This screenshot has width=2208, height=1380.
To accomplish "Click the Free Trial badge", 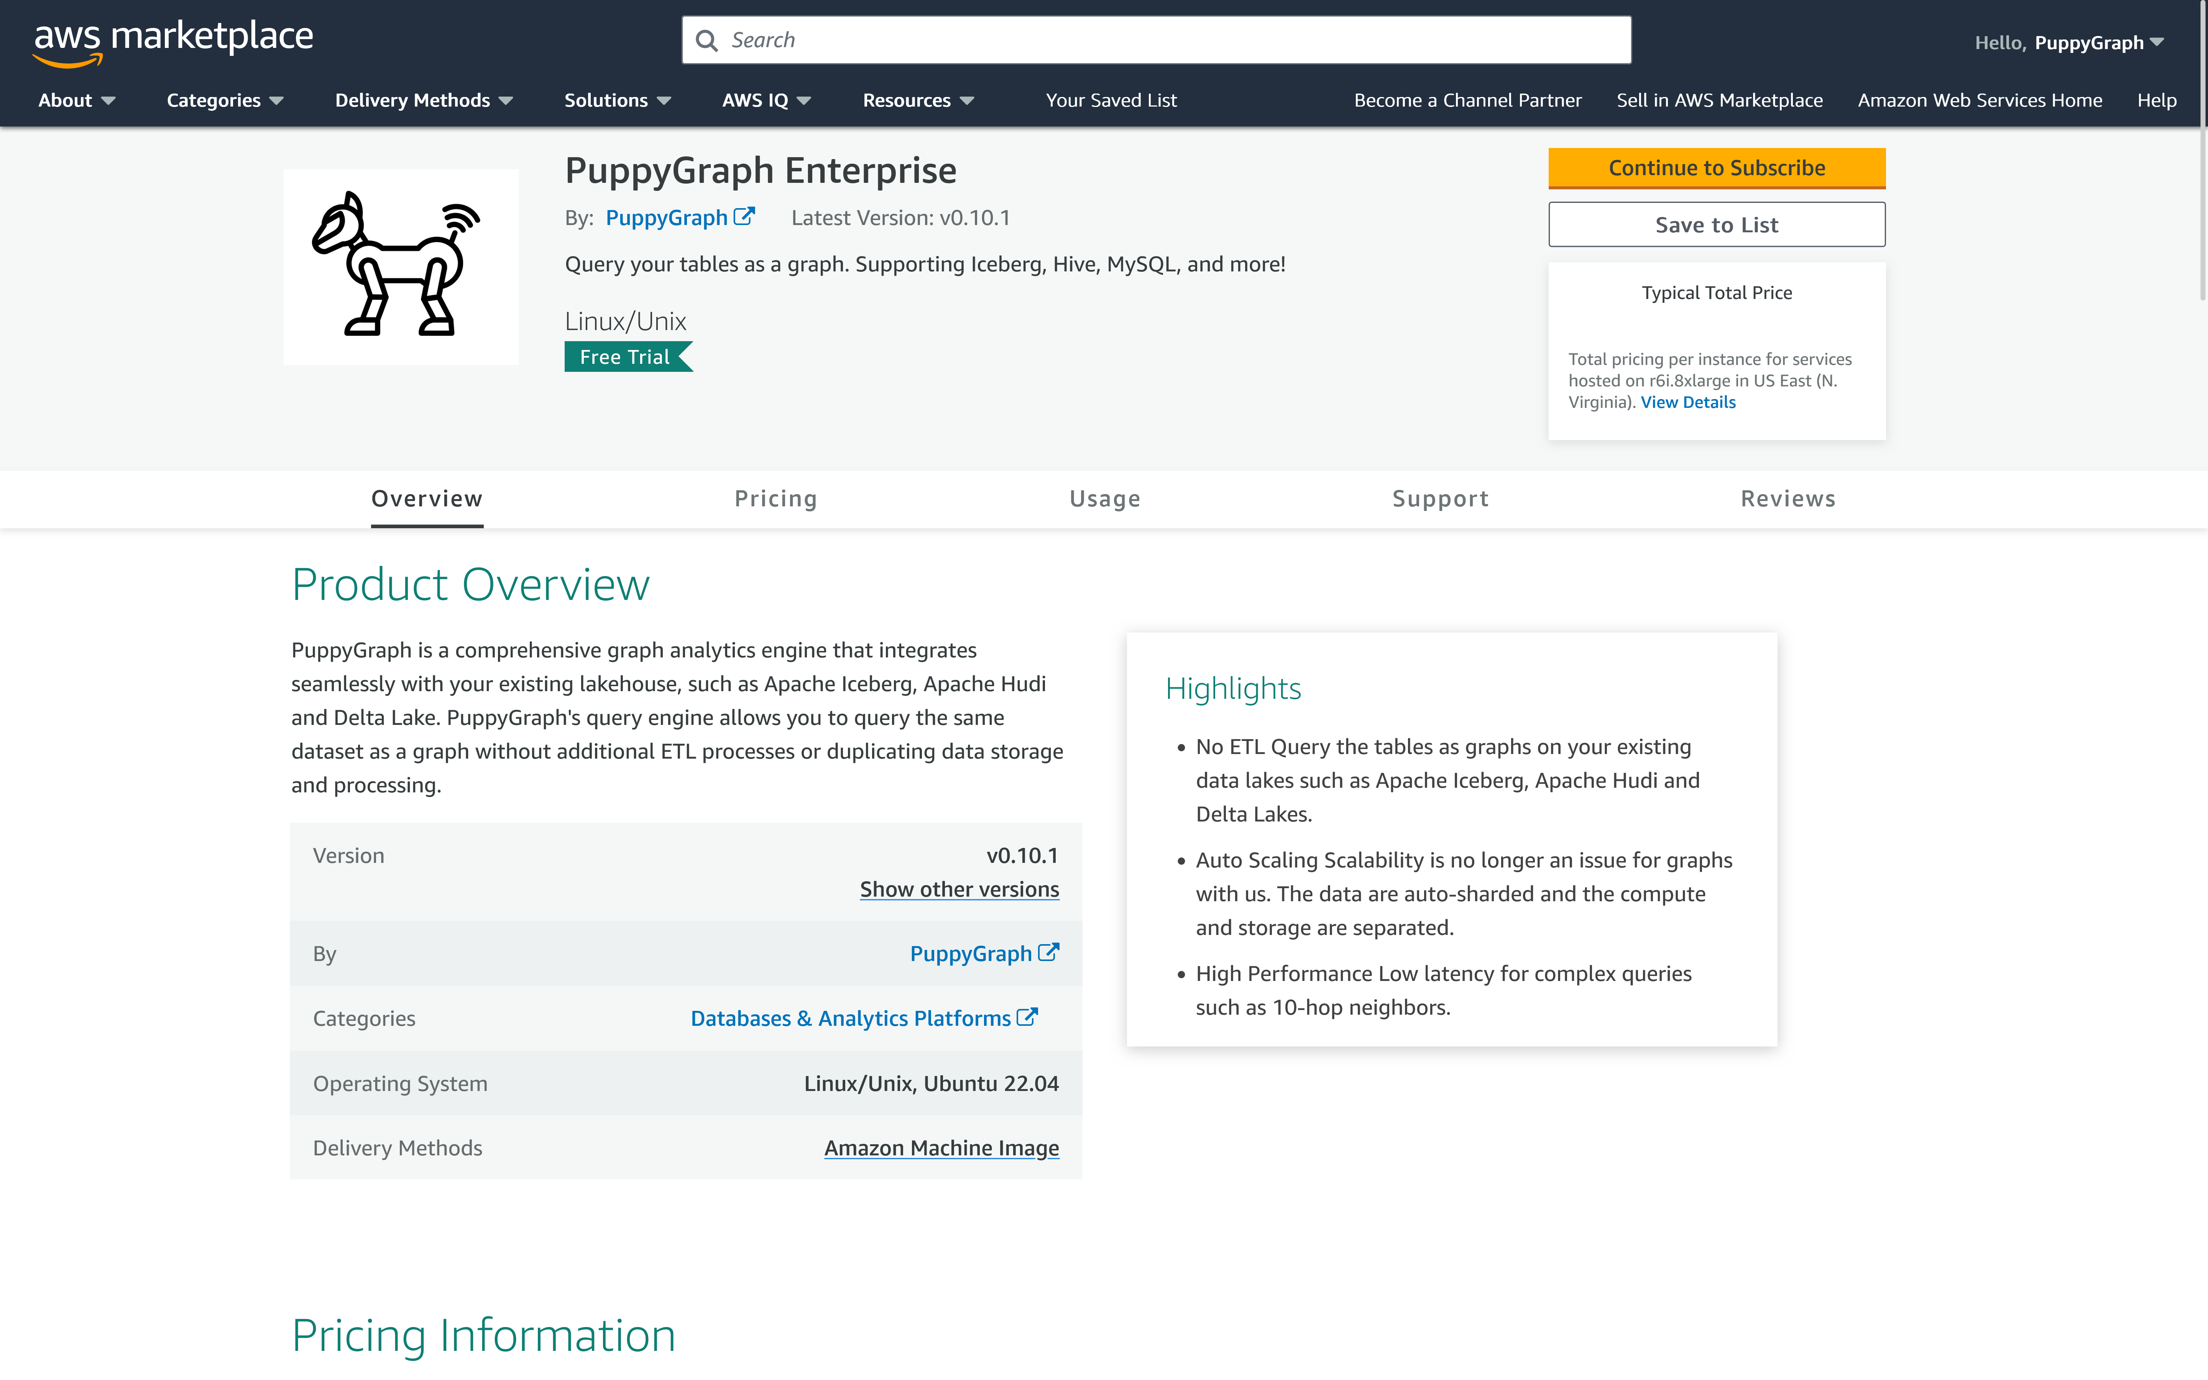I will [x=625, y=357].
